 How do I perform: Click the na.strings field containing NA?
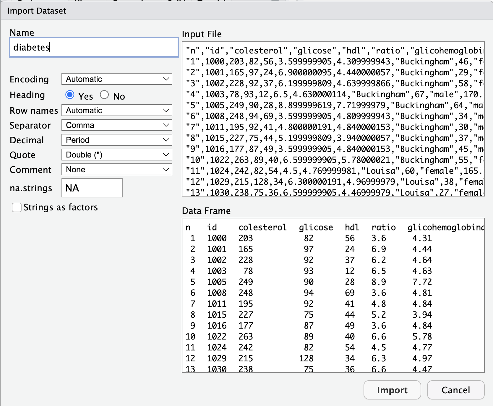coord(92,188)
